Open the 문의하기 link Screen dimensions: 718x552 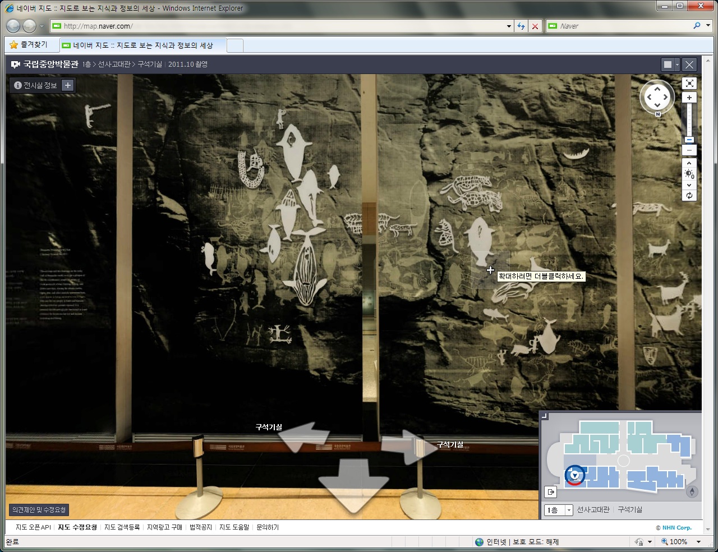[268, 527]
